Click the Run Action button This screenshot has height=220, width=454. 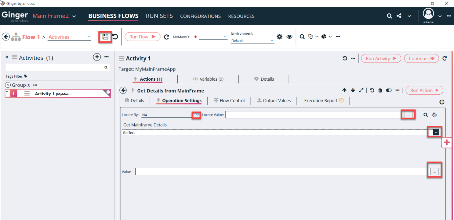(x=424, y=90)
